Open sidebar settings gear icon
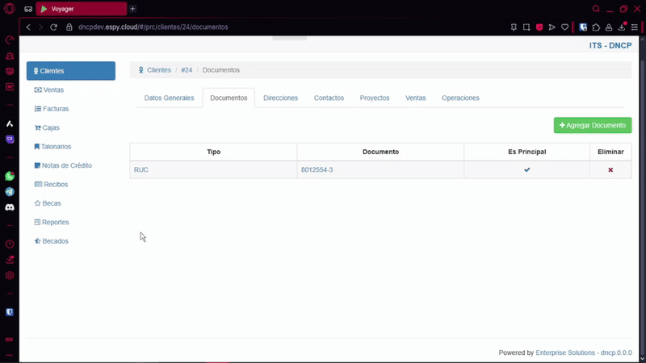The height and width of the screenshot is (363, 646). coord(10,275)
